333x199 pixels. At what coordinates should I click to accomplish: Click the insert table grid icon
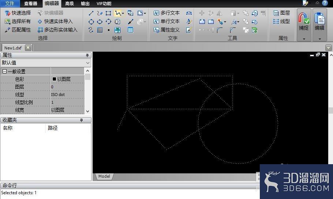coord(130,30)
